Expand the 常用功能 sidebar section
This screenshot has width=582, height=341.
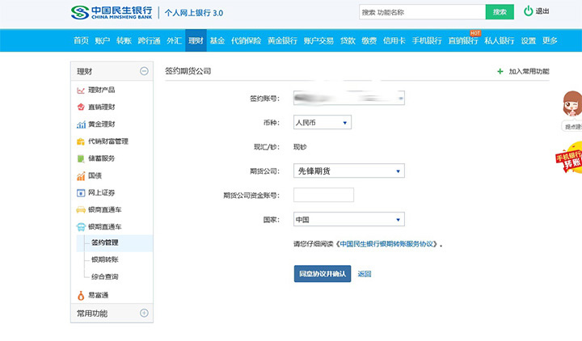[144, 313]
